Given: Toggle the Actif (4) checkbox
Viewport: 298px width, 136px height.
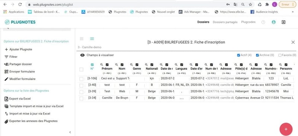Looking at the screenshot, I should point(238,55).
